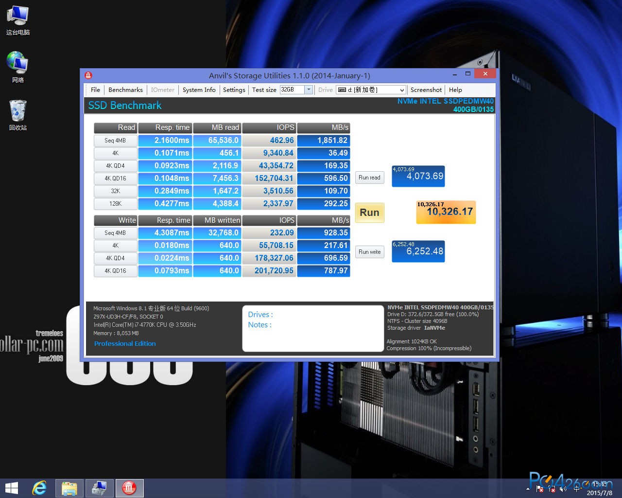The width and height of the screenshot is (622, 498).
Task: Open the computer management taskbar icon
Action: click(x=99, y=488)
